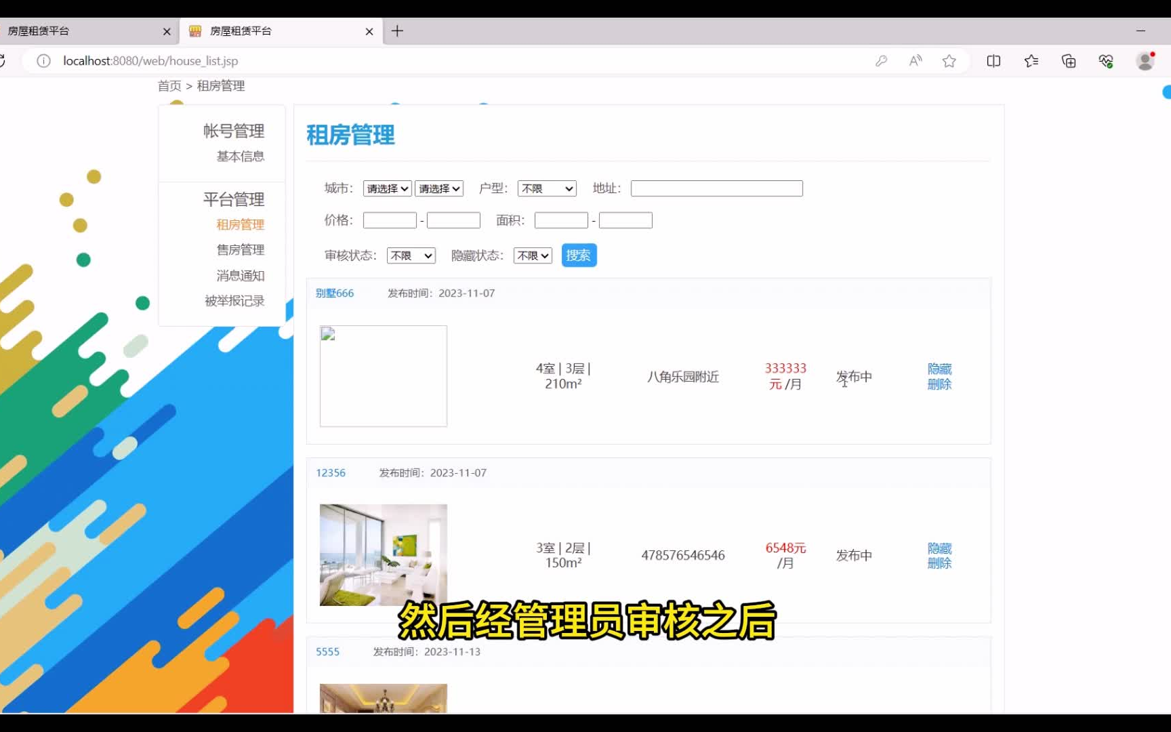Open listing titled 别墅666
This screenshot has height=732, width=1171.
coord(335,293)
